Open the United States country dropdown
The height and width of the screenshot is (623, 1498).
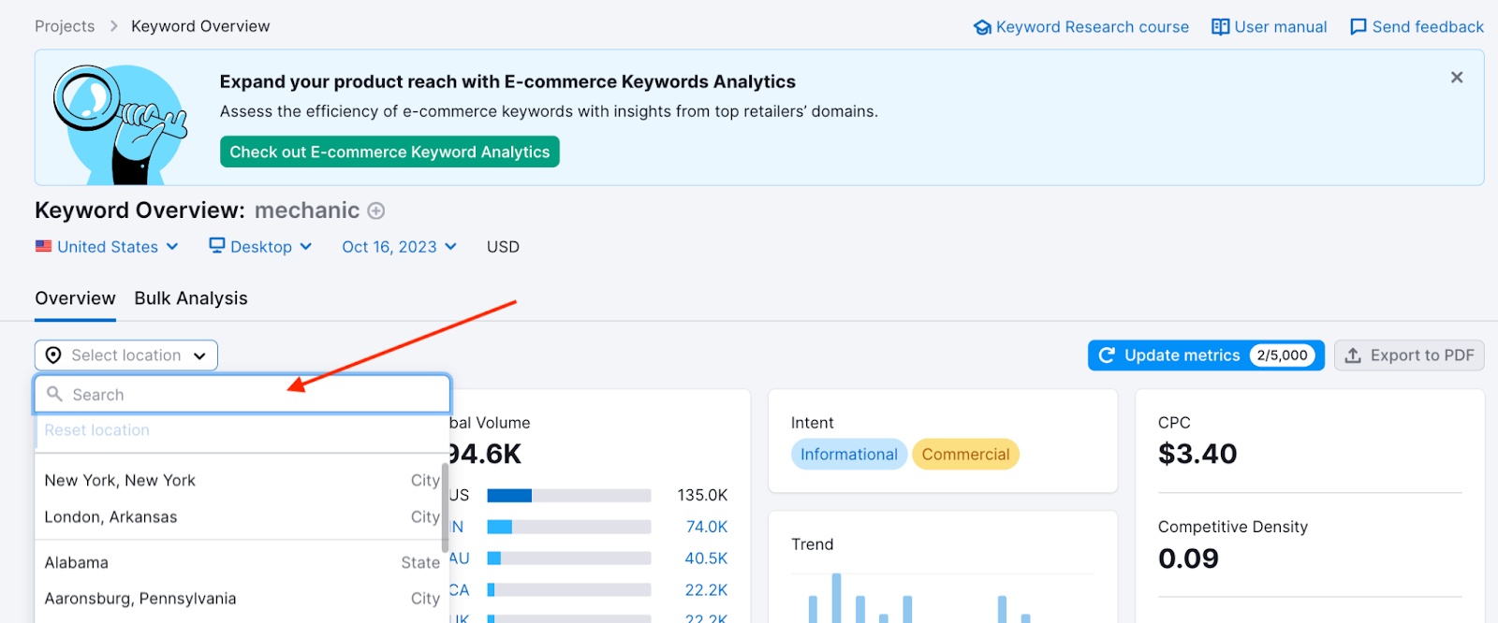pyautogui.click(x=107, y=247)
